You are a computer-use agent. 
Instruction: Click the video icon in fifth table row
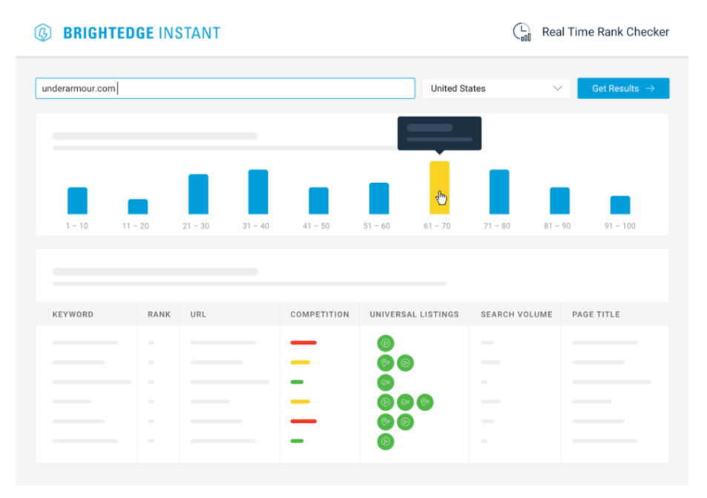click(405, 422)
